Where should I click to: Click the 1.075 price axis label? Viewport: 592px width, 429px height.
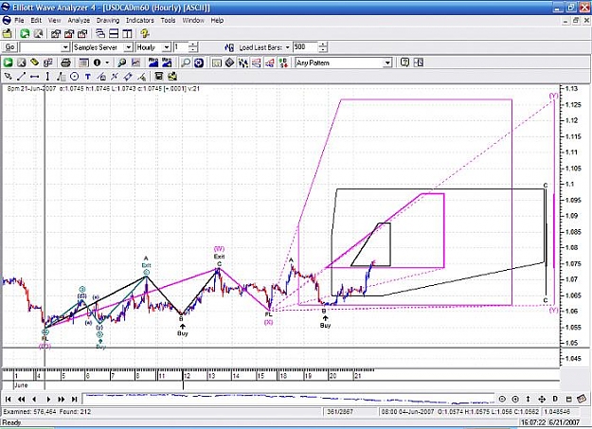click(572, 263)
